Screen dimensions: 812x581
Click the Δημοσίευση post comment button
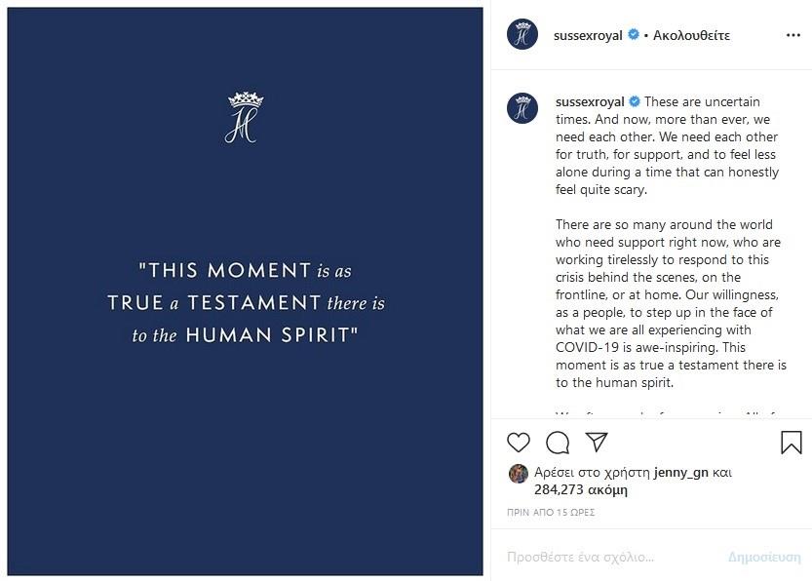pyautogui.click(x=764, y=557)
